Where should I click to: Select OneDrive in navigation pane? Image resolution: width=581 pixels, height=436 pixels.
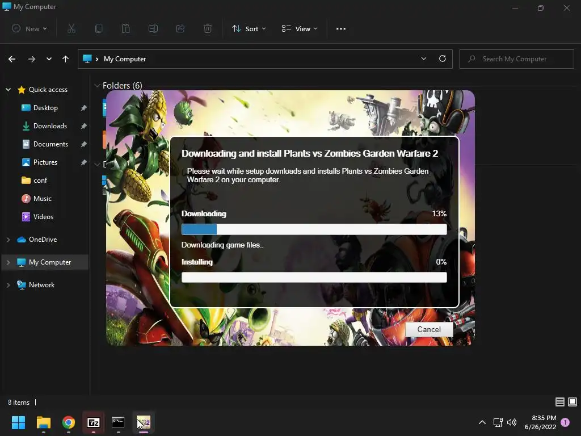(x=43, y=240)
